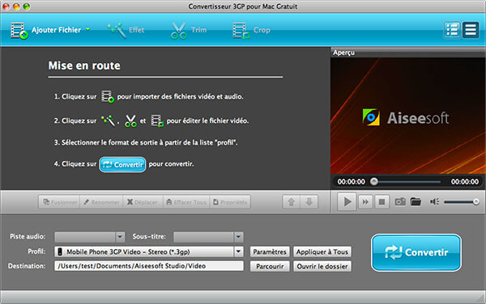Play the preview video
This screenshot has height=304, width=486.
347,202
